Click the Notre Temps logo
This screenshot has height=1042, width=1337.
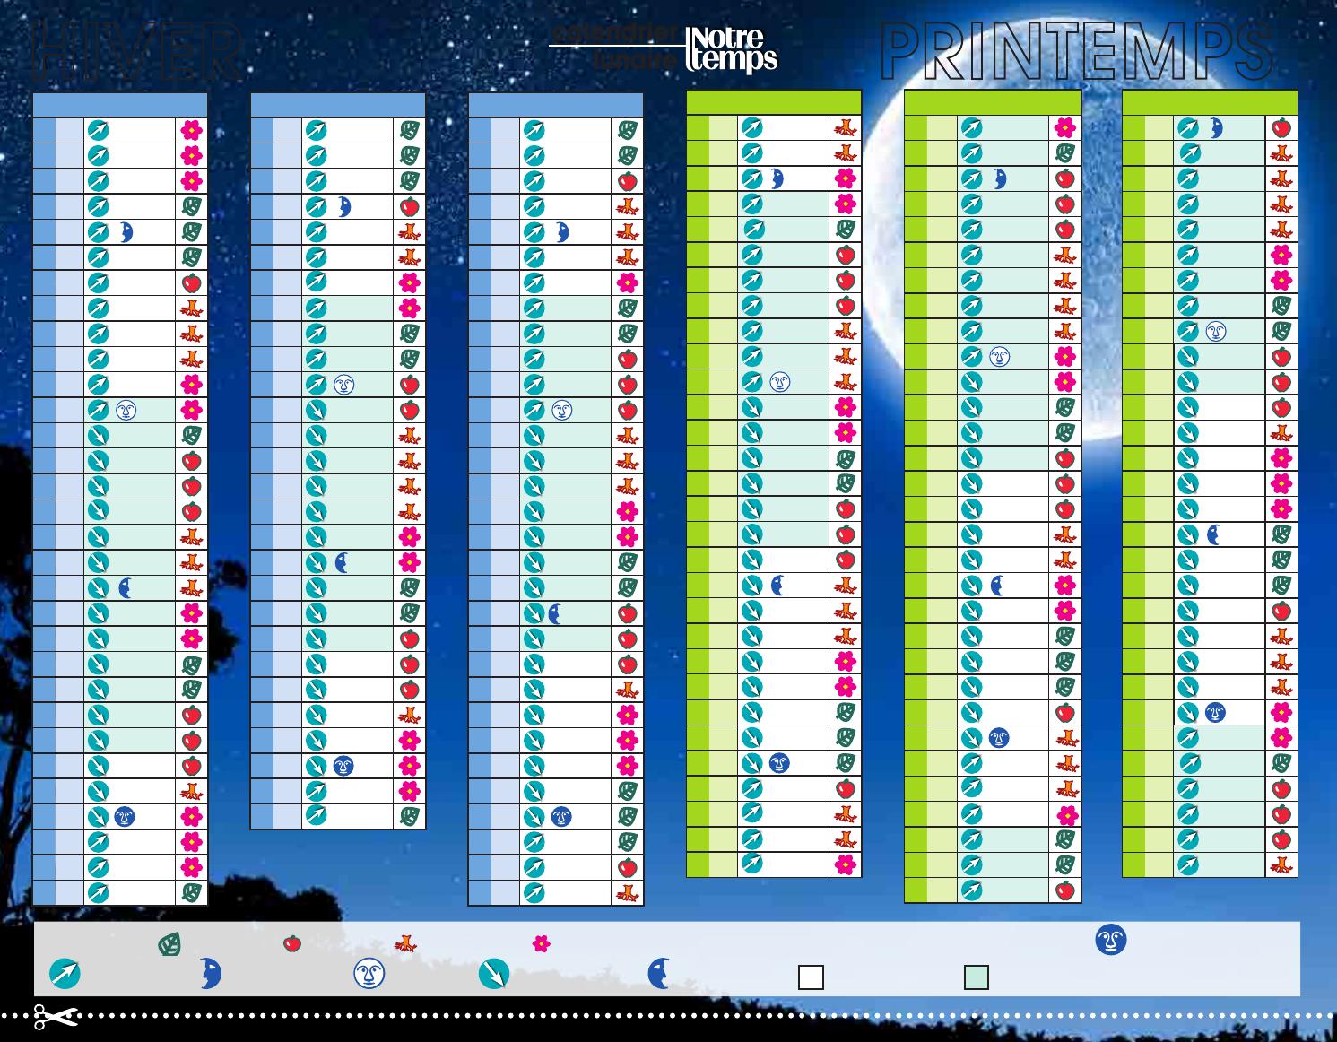[x=731, y=48]
